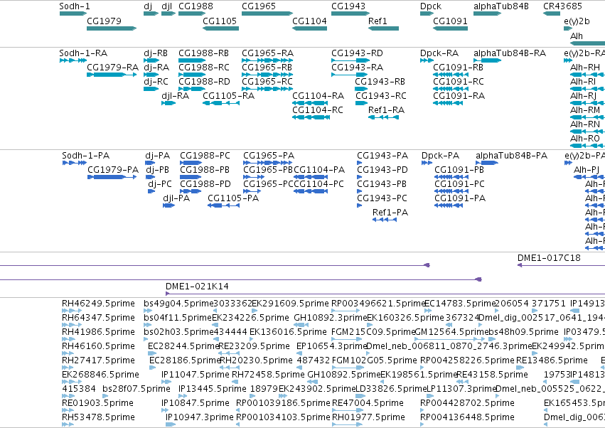
Task: Click the Dpck-PA protein feature
Action: coord(427,163)
